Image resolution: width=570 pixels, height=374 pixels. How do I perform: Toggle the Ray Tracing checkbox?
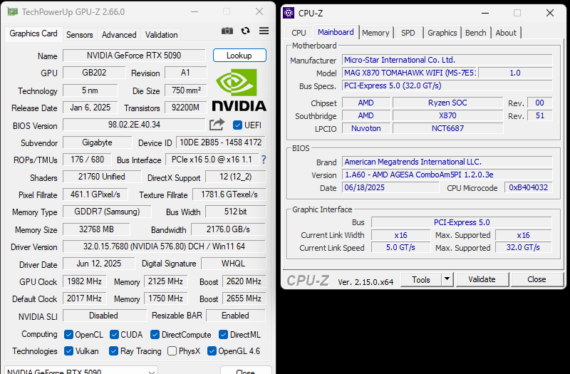coord(113,350)
